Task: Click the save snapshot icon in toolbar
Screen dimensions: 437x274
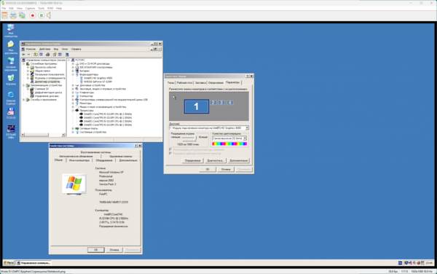Action: coord(5,15)
